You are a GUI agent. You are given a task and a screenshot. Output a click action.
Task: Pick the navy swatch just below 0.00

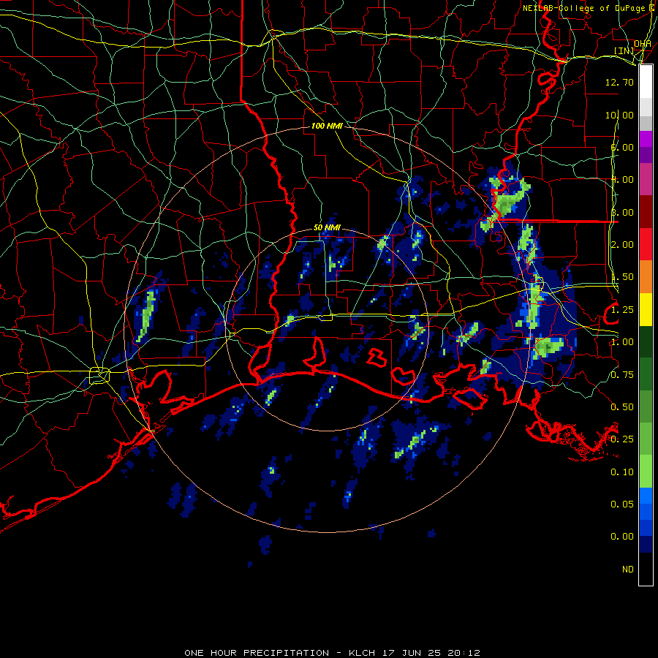click(x=646, y=544)
